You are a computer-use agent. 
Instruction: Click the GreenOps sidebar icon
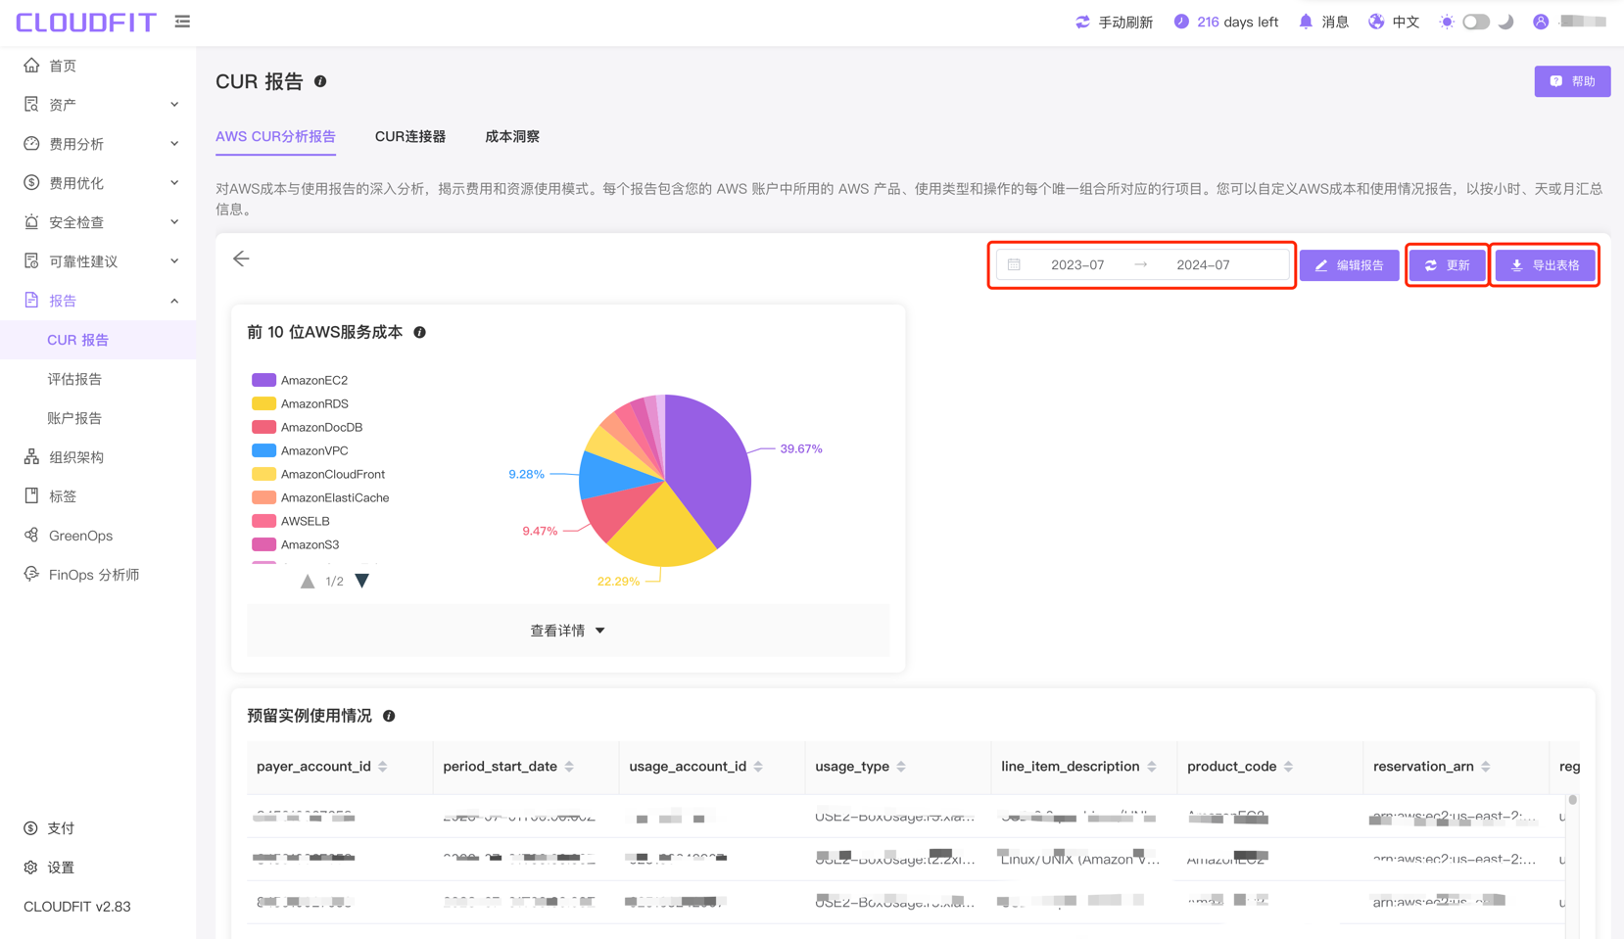[x=31, y=535]
